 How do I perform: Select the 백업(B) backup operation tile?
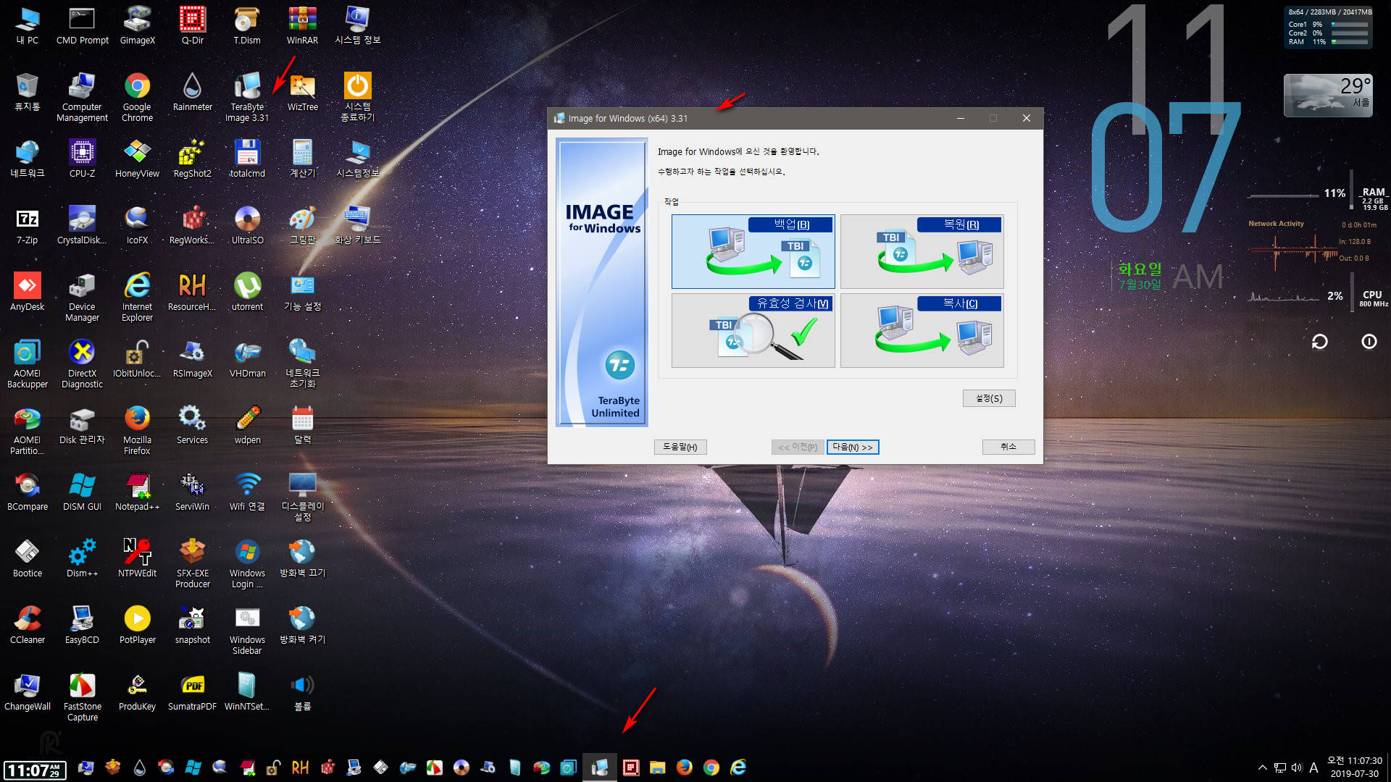point(753,251)
